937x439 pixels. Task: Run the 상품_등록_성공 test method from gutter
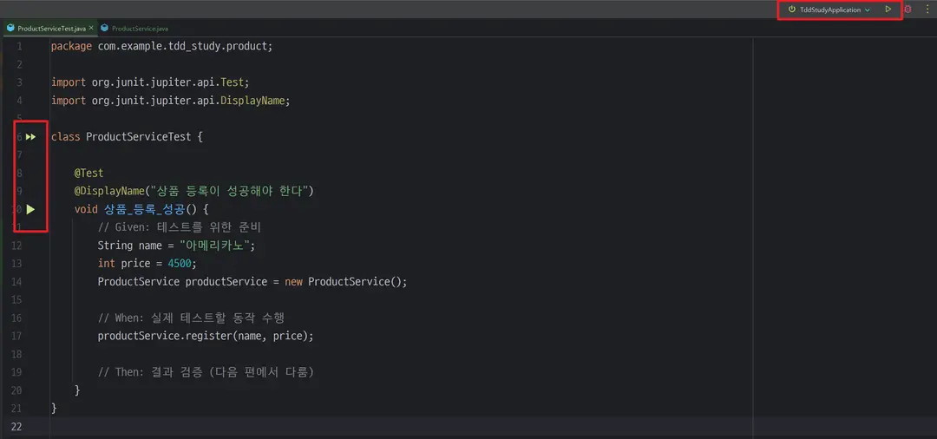(x=30, y=209)
